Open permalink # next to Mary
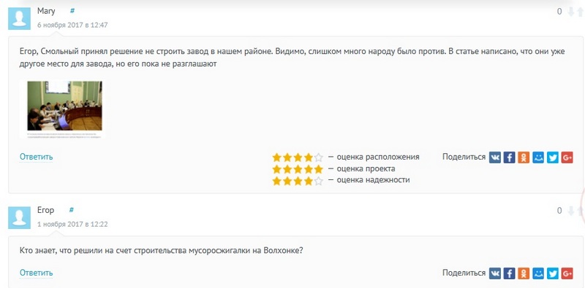 pos(72,11)
